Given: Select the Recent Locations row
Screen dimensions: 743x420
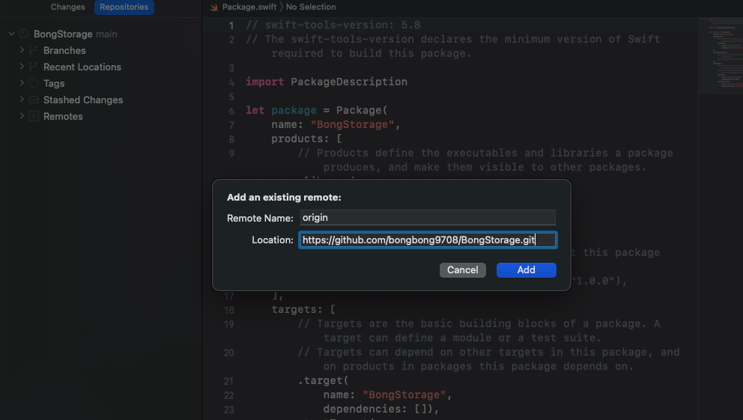Looking at the screenshot, I should pyautogui.click(x=101, y=67).
